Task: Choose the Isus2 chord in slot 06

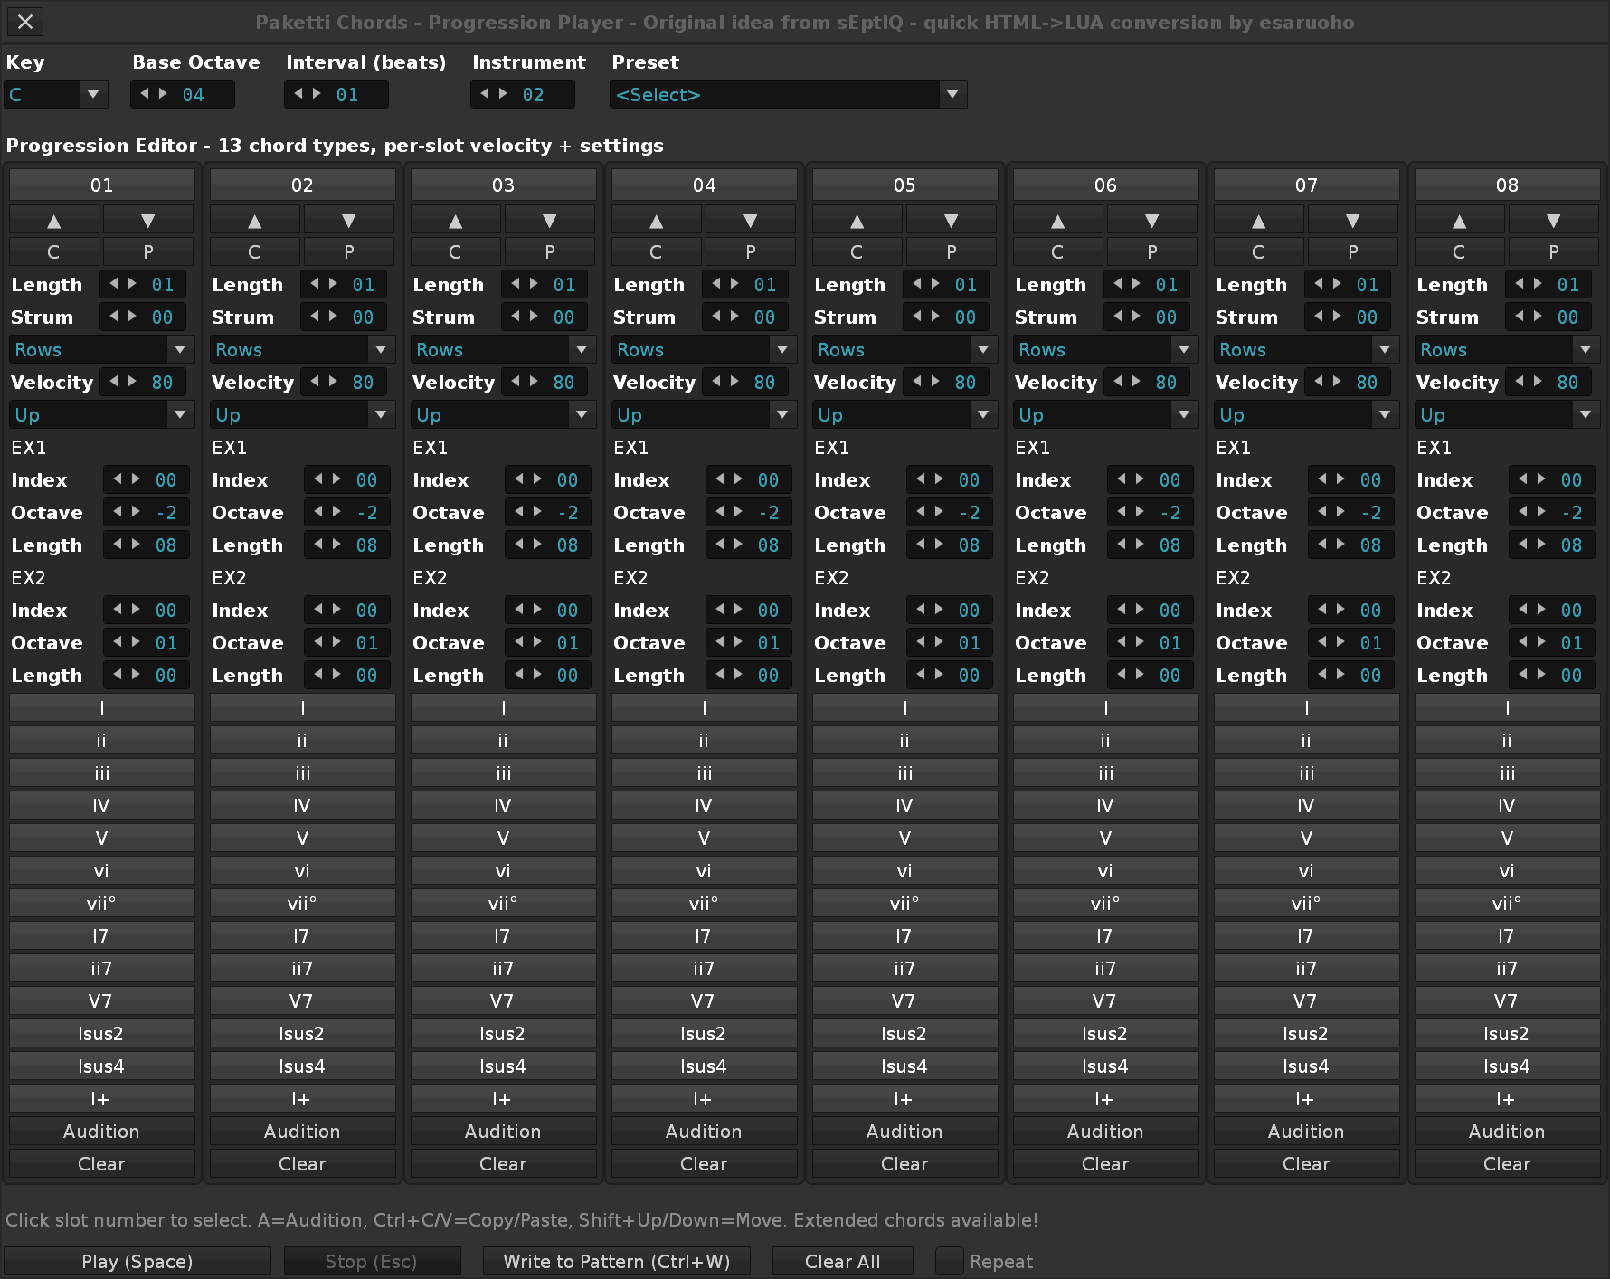Action: click(1105, 1033)
